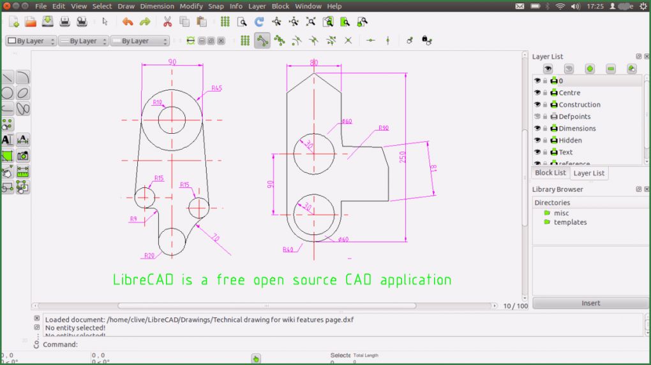
Task: Undo the last action
Action: point(128,22)
